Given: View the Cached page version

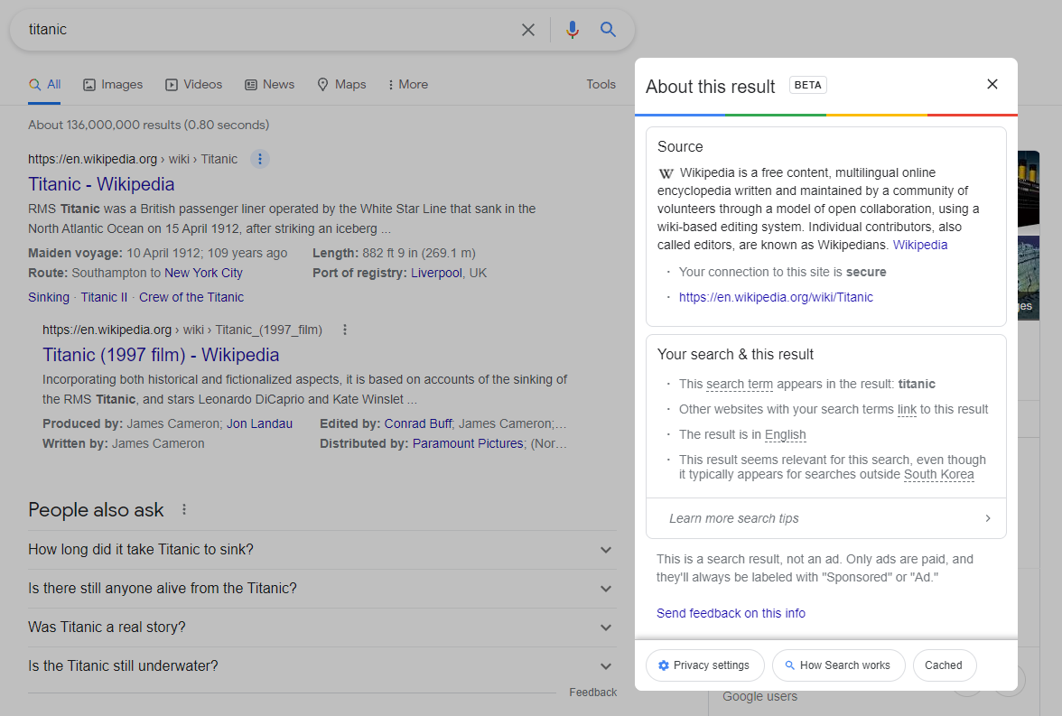Looking at the screenshot, I should coord(945,665).
